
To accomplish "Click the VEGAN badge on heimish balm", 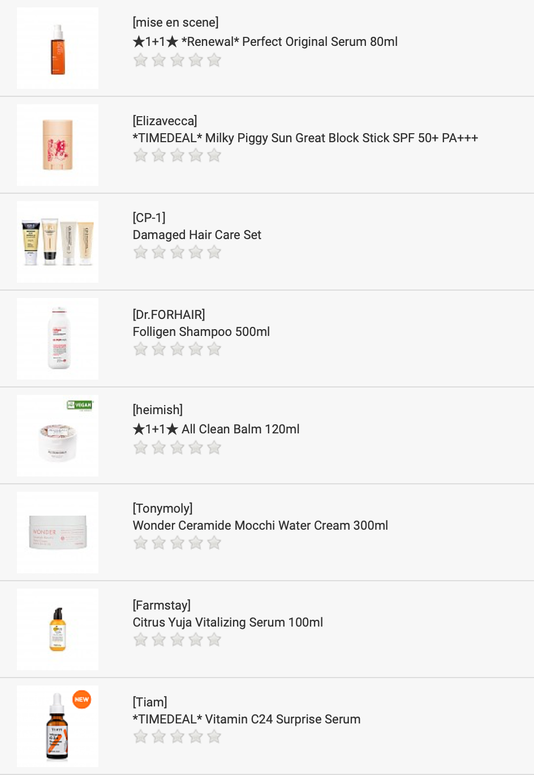I will [80, 405].
